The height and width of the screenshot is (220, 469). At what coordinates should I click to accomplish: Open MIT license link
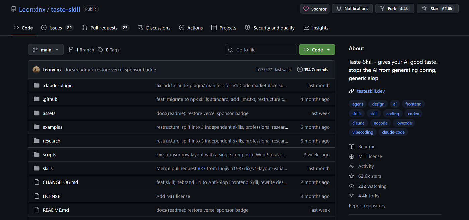click(x=365, y=156)
